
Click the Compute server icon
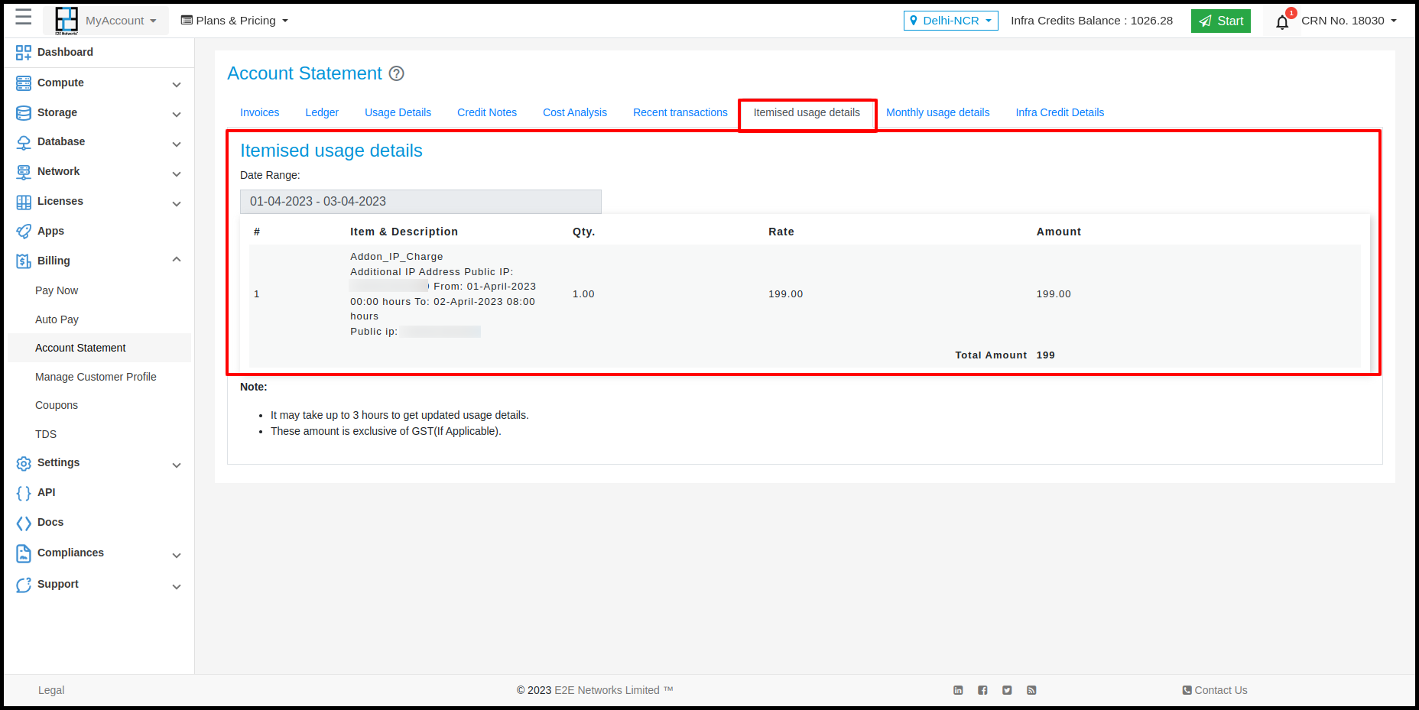pyautogui.click(x=24, y=83)
